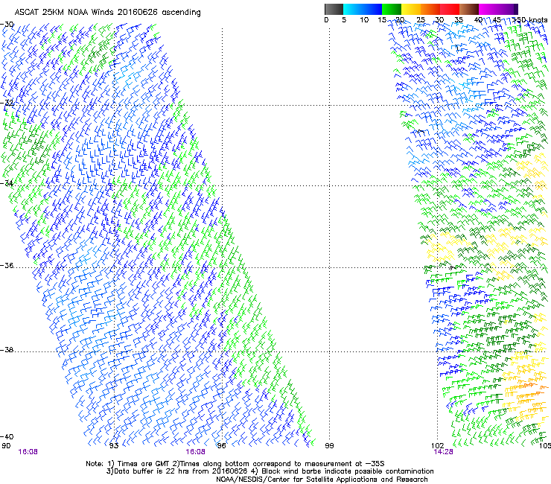Click the '25' legend scale label
The width and height of the screenshot is (551, 484).
[421, 20]
